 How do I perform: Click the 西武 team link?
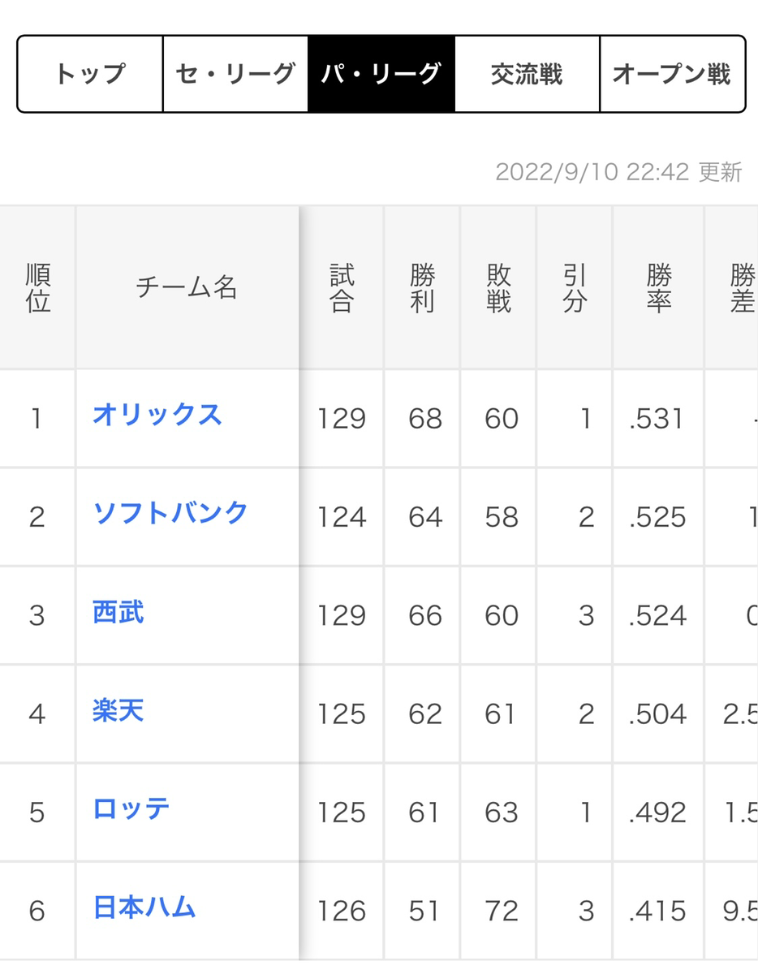[118, 612]
